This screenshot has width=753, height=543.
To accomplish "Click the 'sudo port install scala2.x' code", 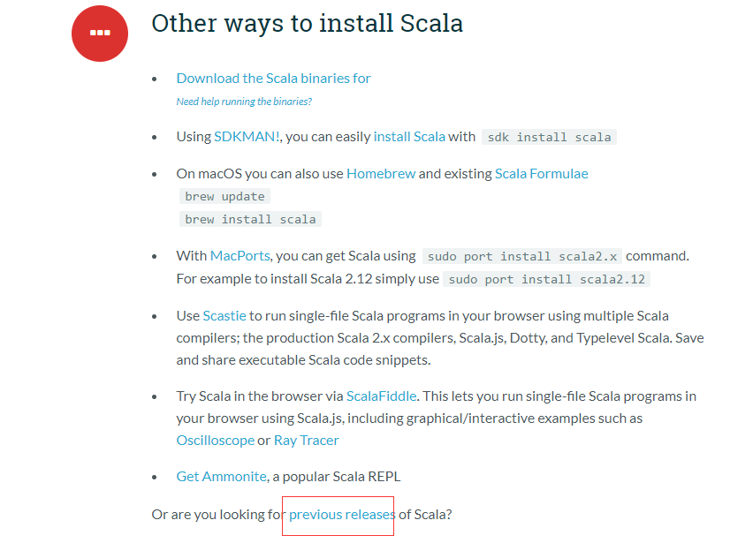I will tap(522, 257).
